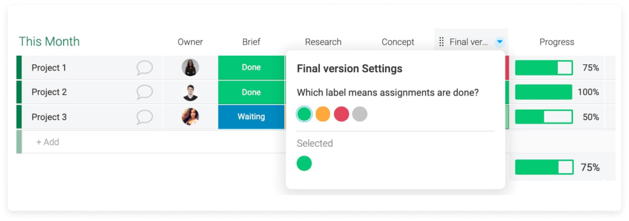Open the Final version column dropdown arrow
The image size is (629, 221).
(499, 42)
